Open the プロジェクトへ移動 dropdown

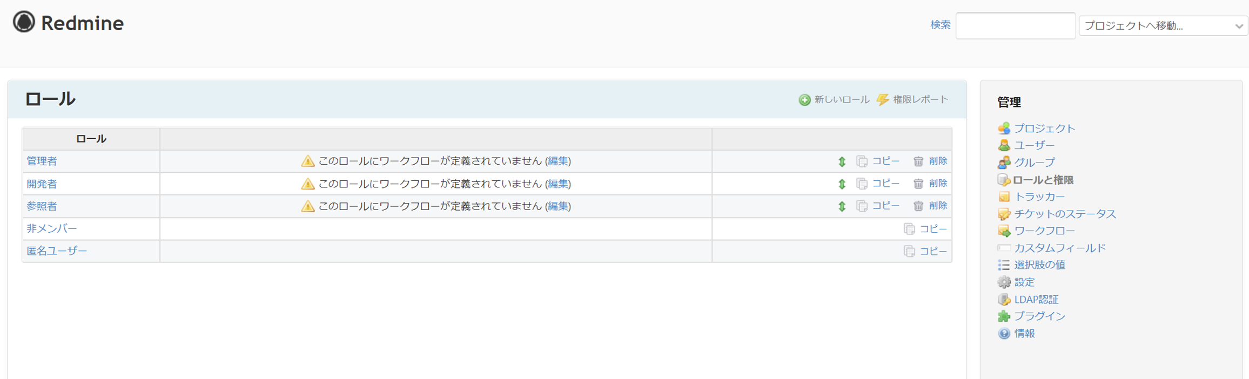click(x=1163, y=26)
